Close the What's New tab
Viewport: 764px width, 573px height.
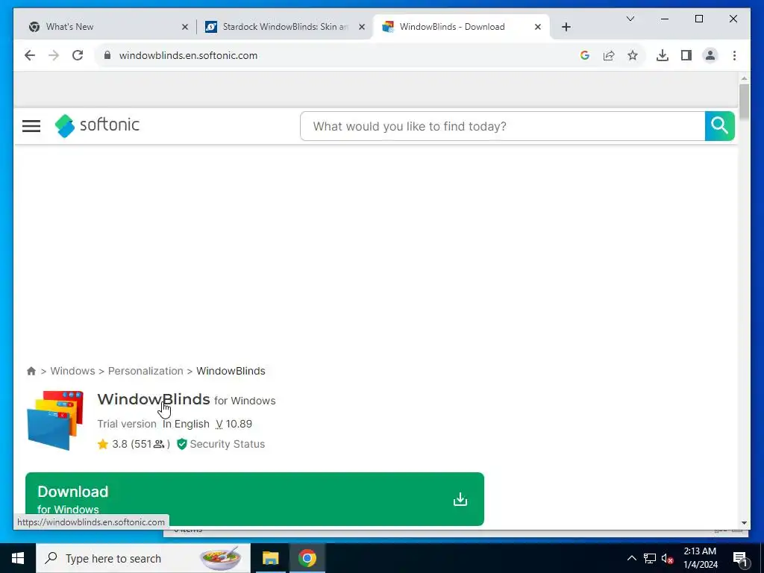coord(185,27)
